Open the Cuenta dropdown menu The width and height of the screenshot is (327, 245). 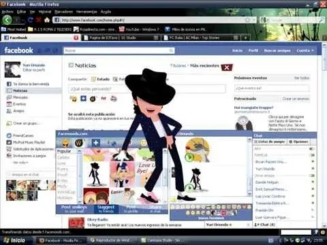coord(305,50)
